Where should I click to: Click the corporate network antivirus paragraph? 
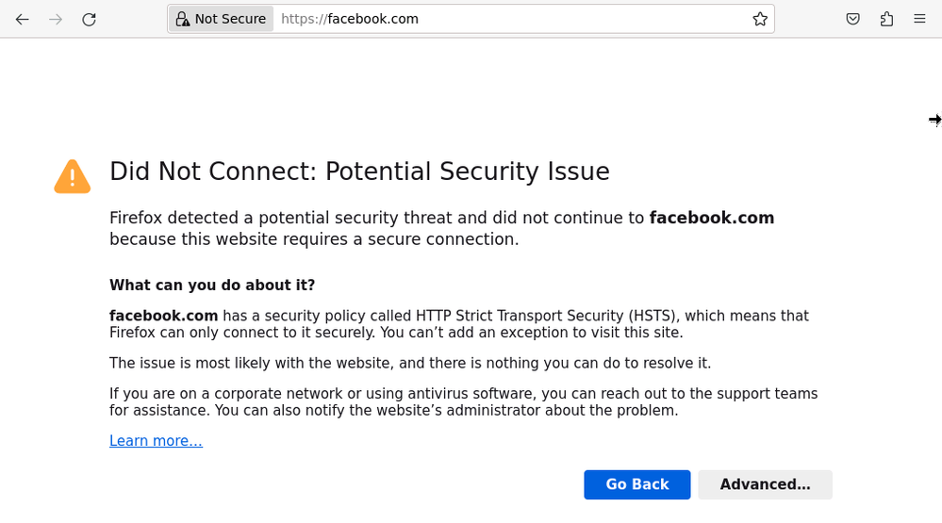point(463,401)
